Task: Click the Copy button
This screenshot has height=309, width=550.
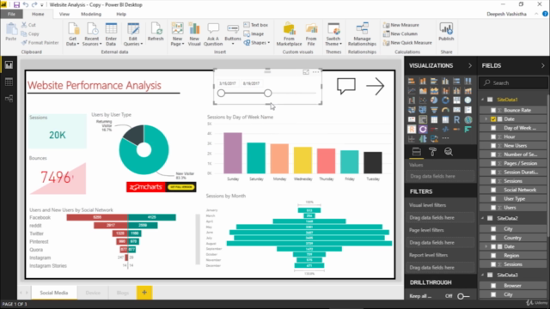Action: pyautogui.click(x=30, y=33)
